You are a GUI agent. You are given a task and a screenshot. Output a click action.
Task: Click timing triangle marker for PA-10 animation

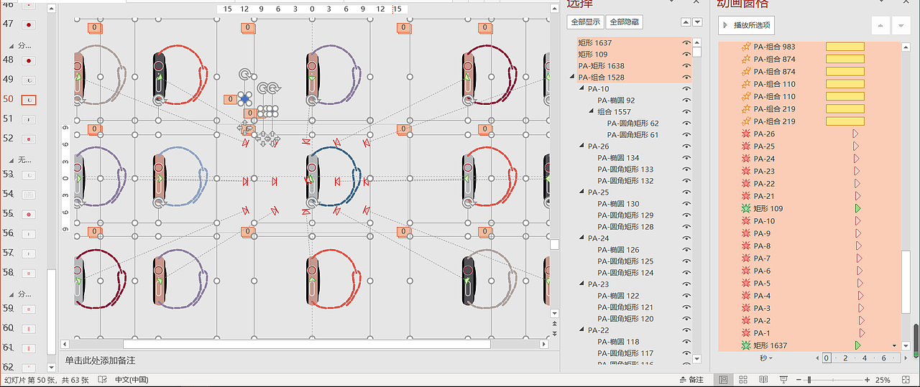[857, 221]
